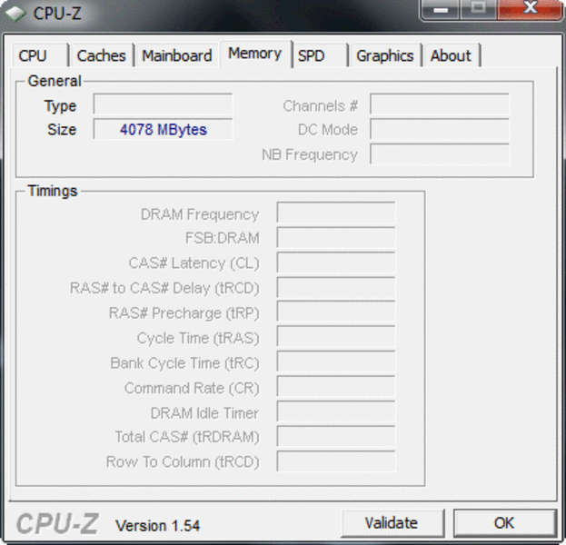Click the Timings group label

click(x=53, y=191)
